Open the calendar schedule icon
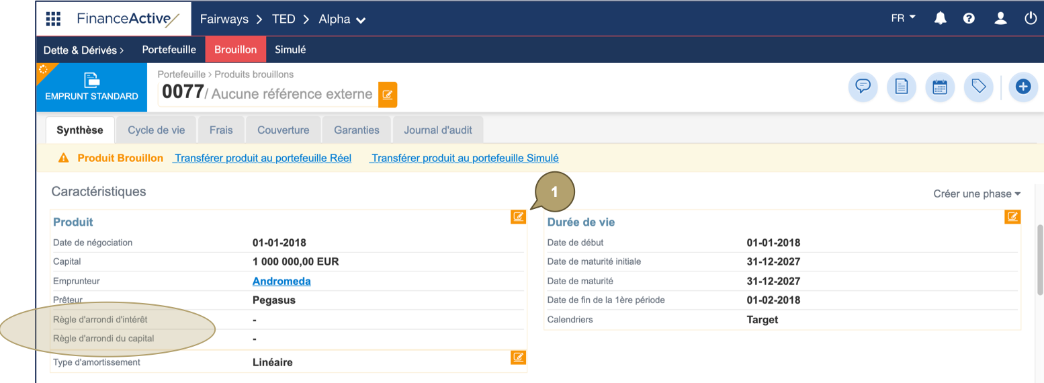The width and height of the screenshot is (1044, 383). (940, 87)
